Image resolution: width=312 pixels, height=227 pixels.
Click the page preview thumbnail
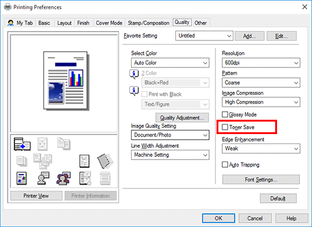click(66, 80)
